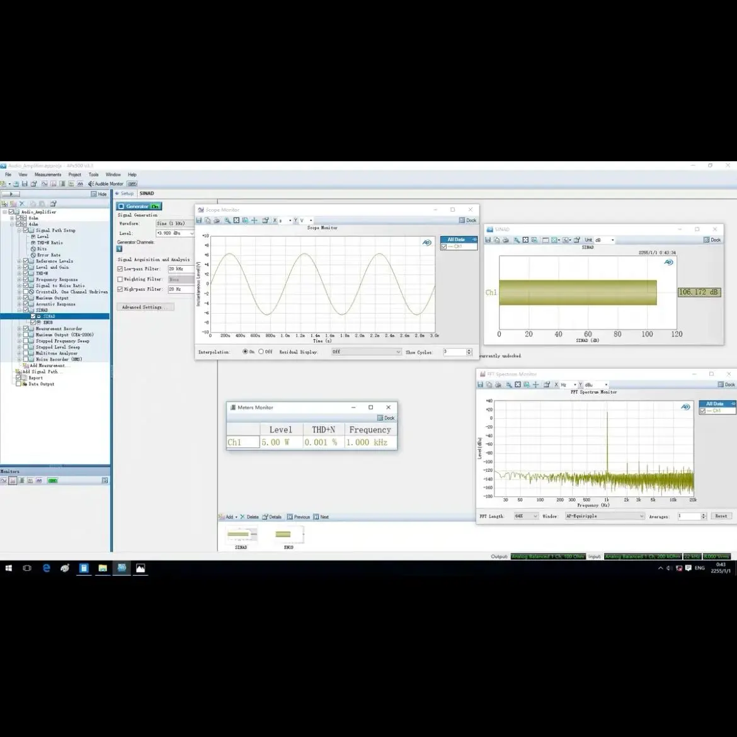
Task: Save the Scope Monitor graph via disk icon
Action: pos(199,220)
